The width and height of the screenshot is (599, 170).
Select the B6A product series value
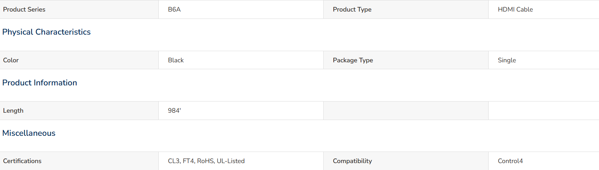click(174, 10)
